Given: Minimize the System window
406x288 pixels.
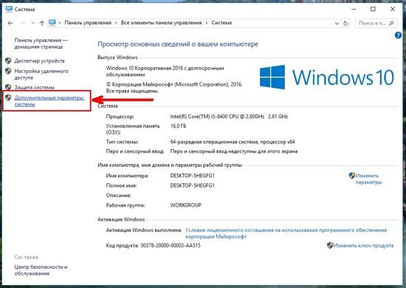Looking at the screenshot, I should point(354,9).
